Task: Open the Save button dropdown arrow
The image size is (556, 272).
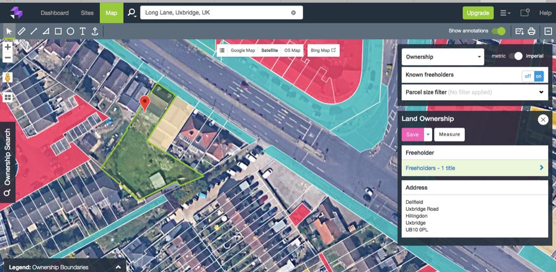Action: pyautogui.click(x=428, y=134)
